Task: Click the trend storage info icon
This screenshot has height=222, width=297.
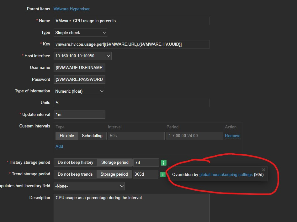Action: 163,174
